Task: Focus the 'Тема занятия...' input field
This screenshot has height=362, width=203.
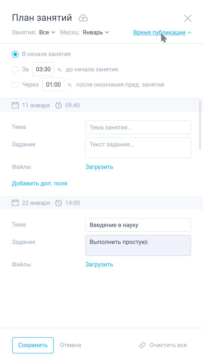Action: point(138,128)
